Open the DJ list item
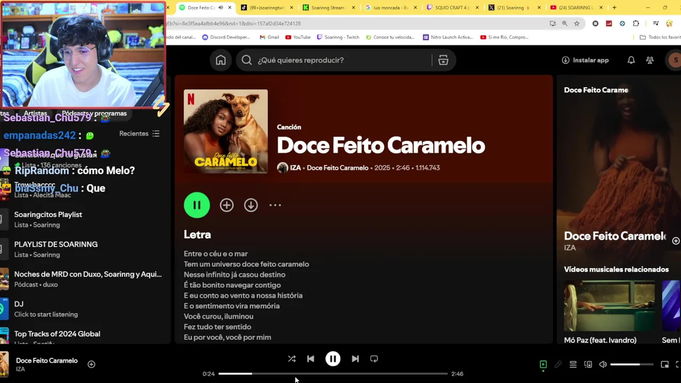The image size is (681, 383). 85,309
